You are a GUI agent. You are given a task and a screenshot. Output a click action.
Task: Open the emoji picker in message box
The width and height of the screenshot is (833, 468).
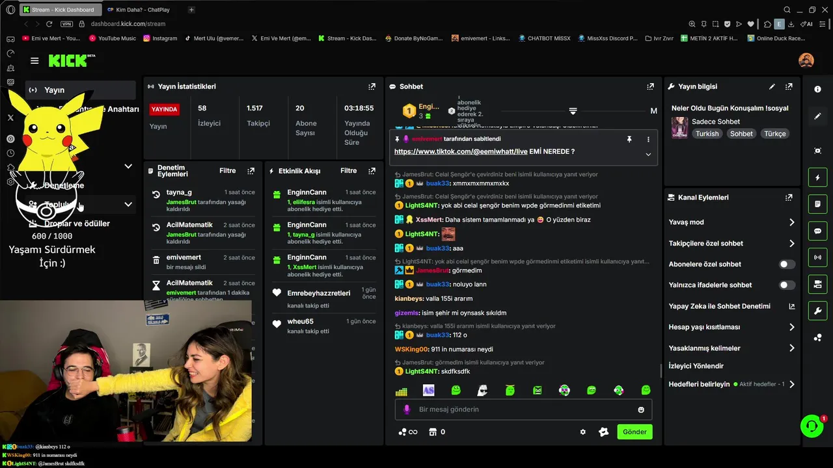[641, 409]
